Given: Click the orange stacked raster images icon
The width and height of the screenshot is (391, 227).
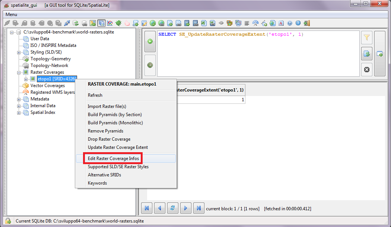Looking at the screenshot, I should pyautogui.click(x=229, y=23).
